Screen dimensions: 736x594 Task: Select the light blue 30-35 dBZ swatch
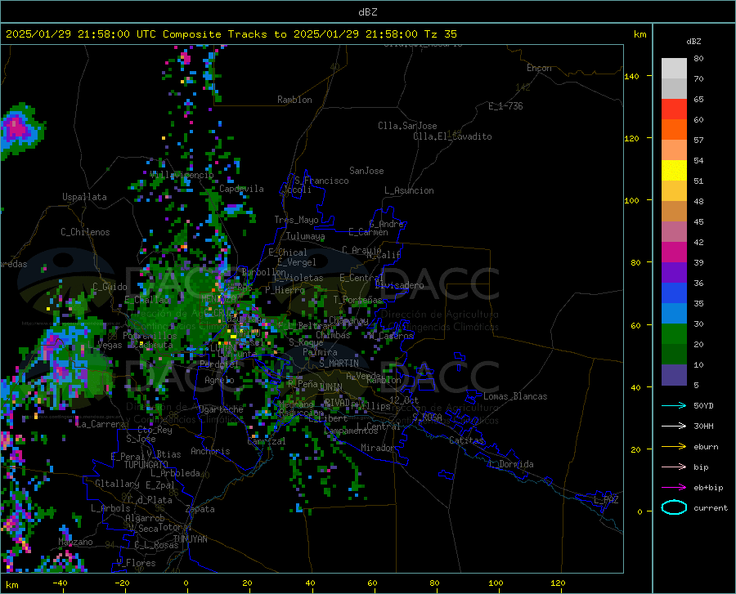click(x=674, y=314)
